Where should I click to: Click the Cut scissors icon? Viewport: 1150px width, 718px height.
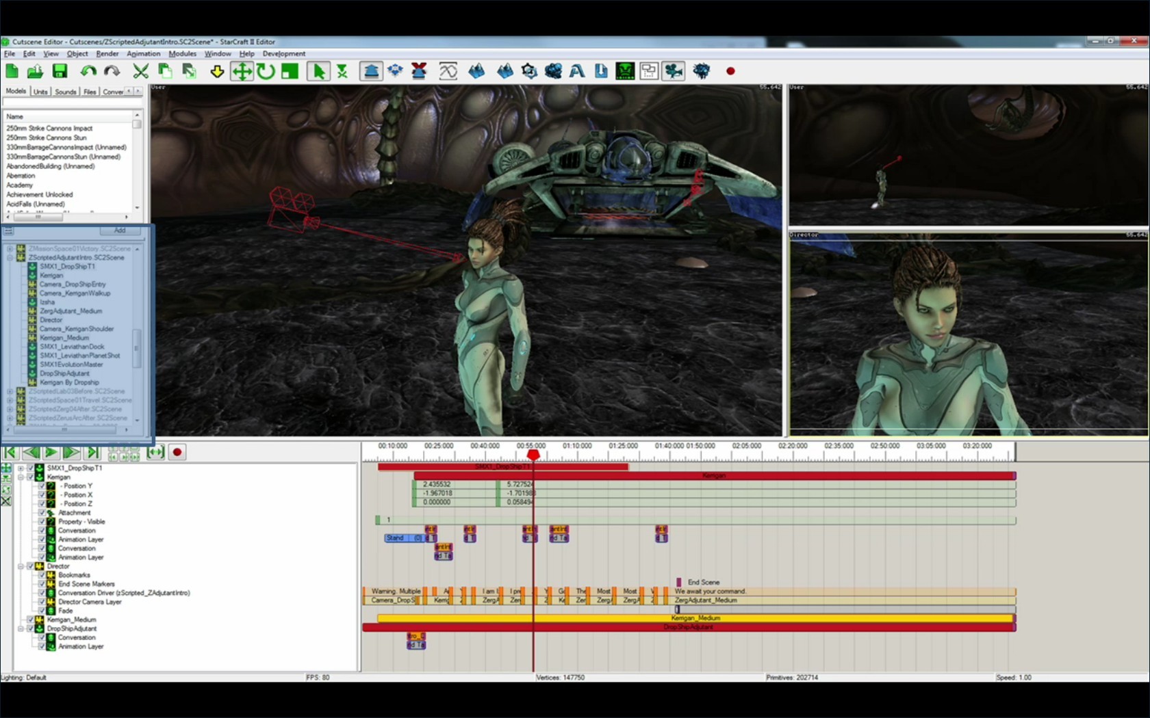click(140, 71)
